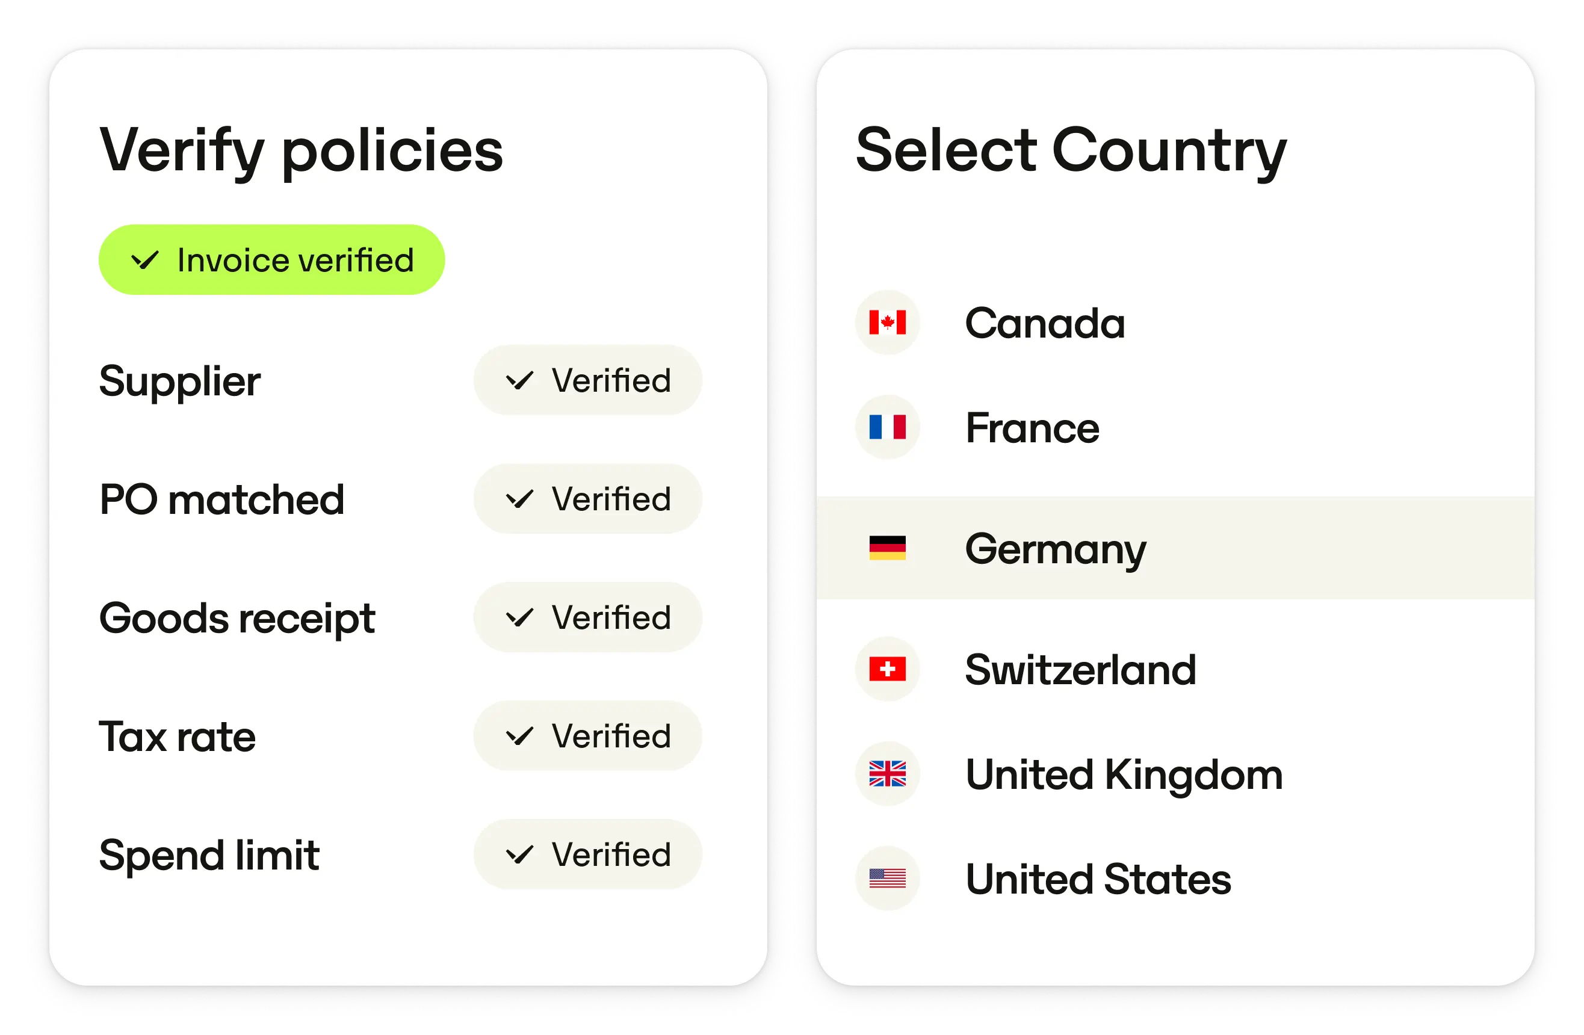1584x1035 pixels.
Task: Click the Germany flag icon
Action: (x=887, y=548)
